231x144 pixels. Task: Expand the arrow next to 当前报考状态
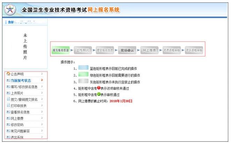[x=42, y=80]
